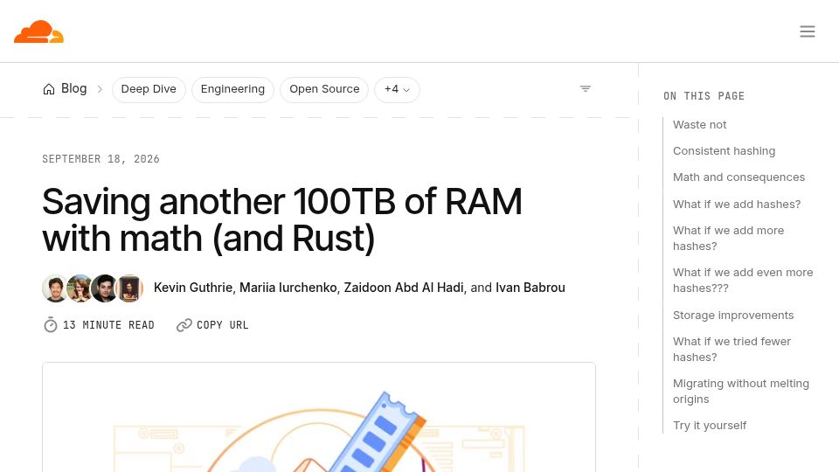Screen dimensions: 839x472
Task: Select the Engineering tag
Action: (x=232, y=89)
